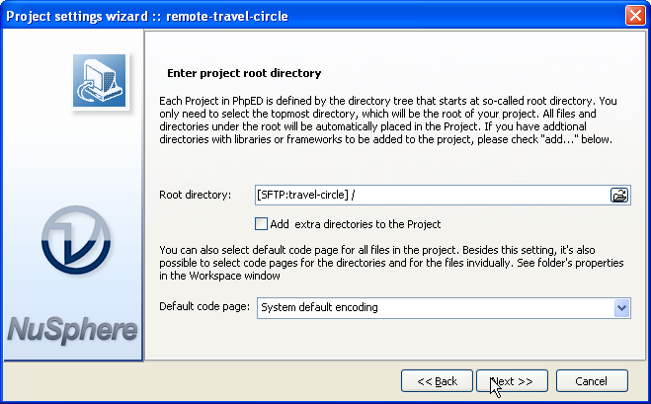
Task: Click the browse folder icon beside Root directory
Action: tap(619, 196)
